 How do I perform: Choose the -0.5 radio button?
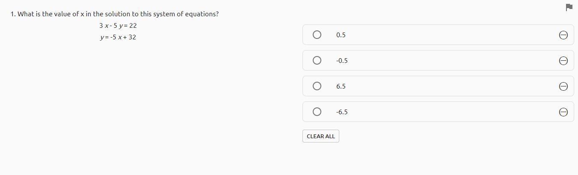(317, 60)
